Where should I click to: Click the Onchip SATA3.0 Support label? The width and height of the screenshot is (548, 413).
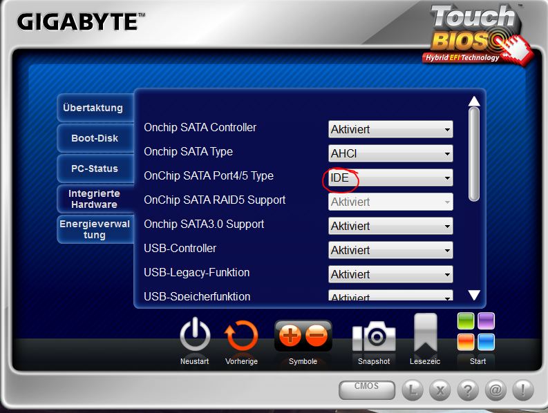click(204, 224)
